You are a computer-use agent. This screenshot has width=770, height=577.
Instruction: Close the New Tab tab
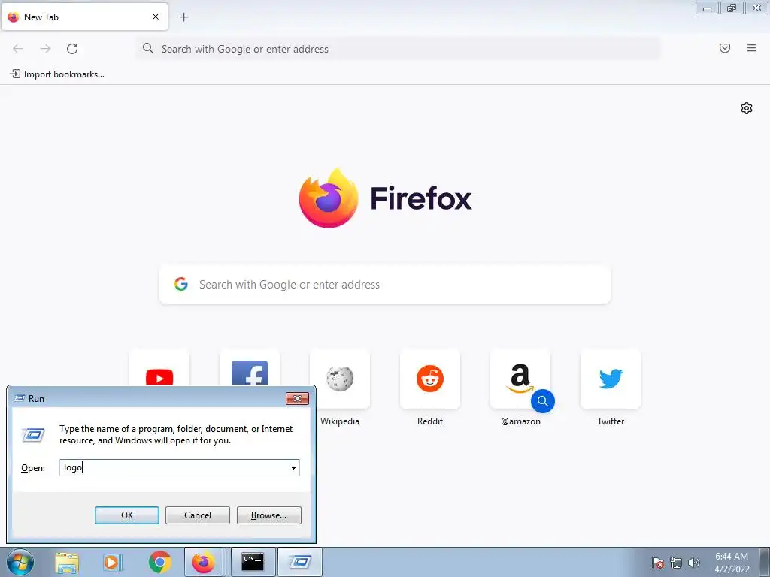(156, 17)
